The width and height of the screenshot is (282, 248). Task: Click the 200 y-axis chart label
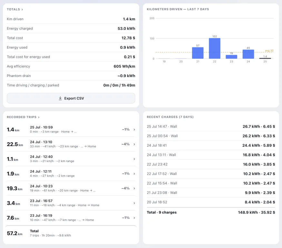coord(152,18)
